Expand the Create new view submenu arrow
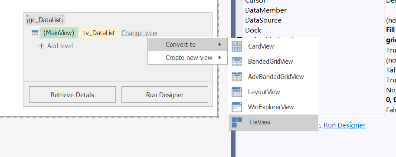396x157 pixels. (220, 58)
